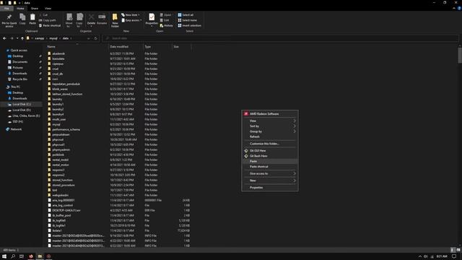Expand Sort by submenu
The width and height of the screenshot is (462, 260).
[269, 126]
